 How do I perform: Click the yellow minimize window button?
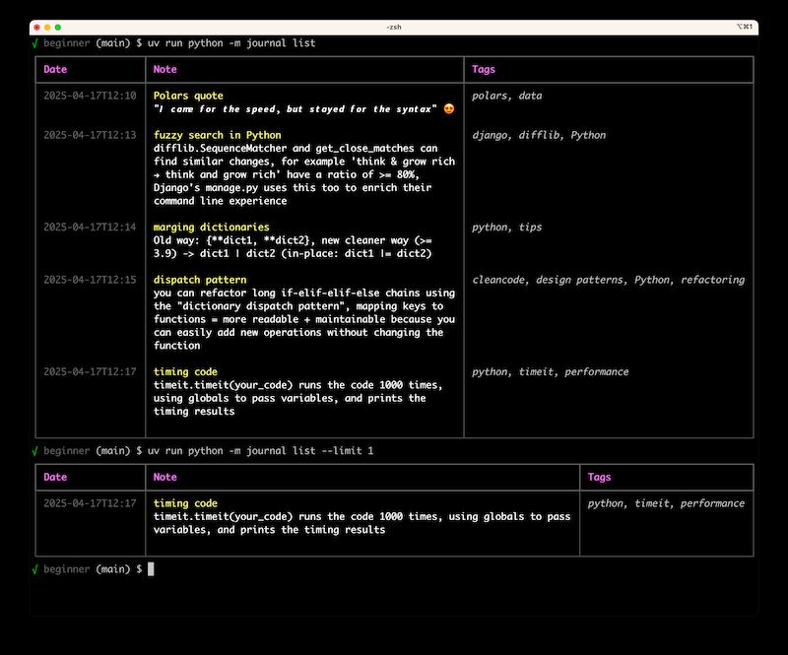(x=47, y=28)
